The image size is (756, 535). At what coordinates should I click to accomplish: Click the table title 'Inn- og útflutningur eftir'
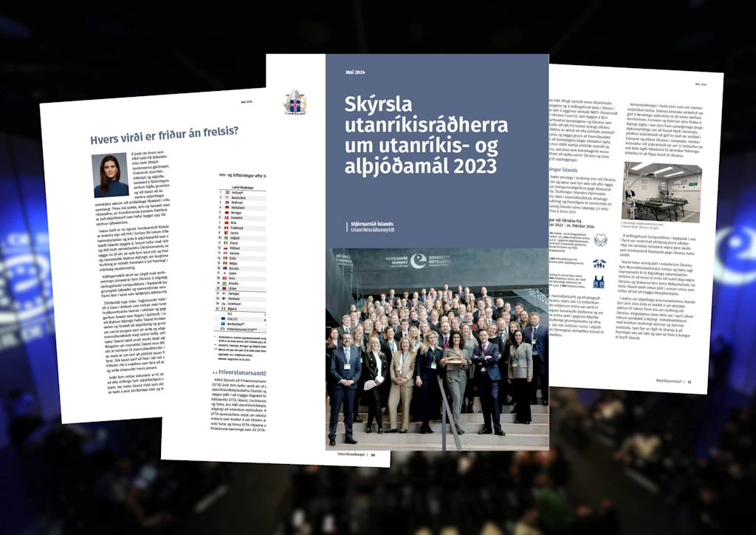click(x=242, y=176)
